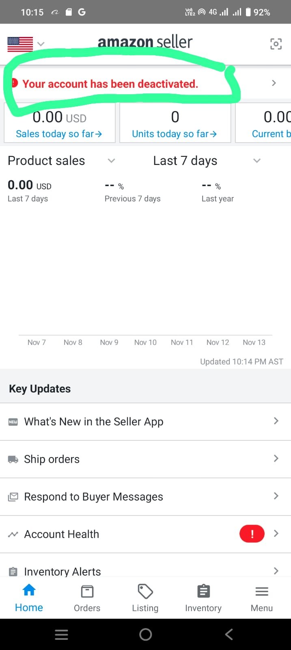The height and width of the screenshot is (650, 291).
Task: Open Units today so far card
Action: (x=175, y=123)
